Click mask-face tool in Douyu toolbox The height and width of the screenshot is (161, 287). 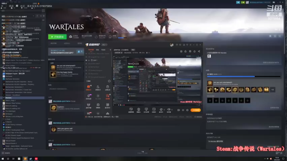pos(88,105)
